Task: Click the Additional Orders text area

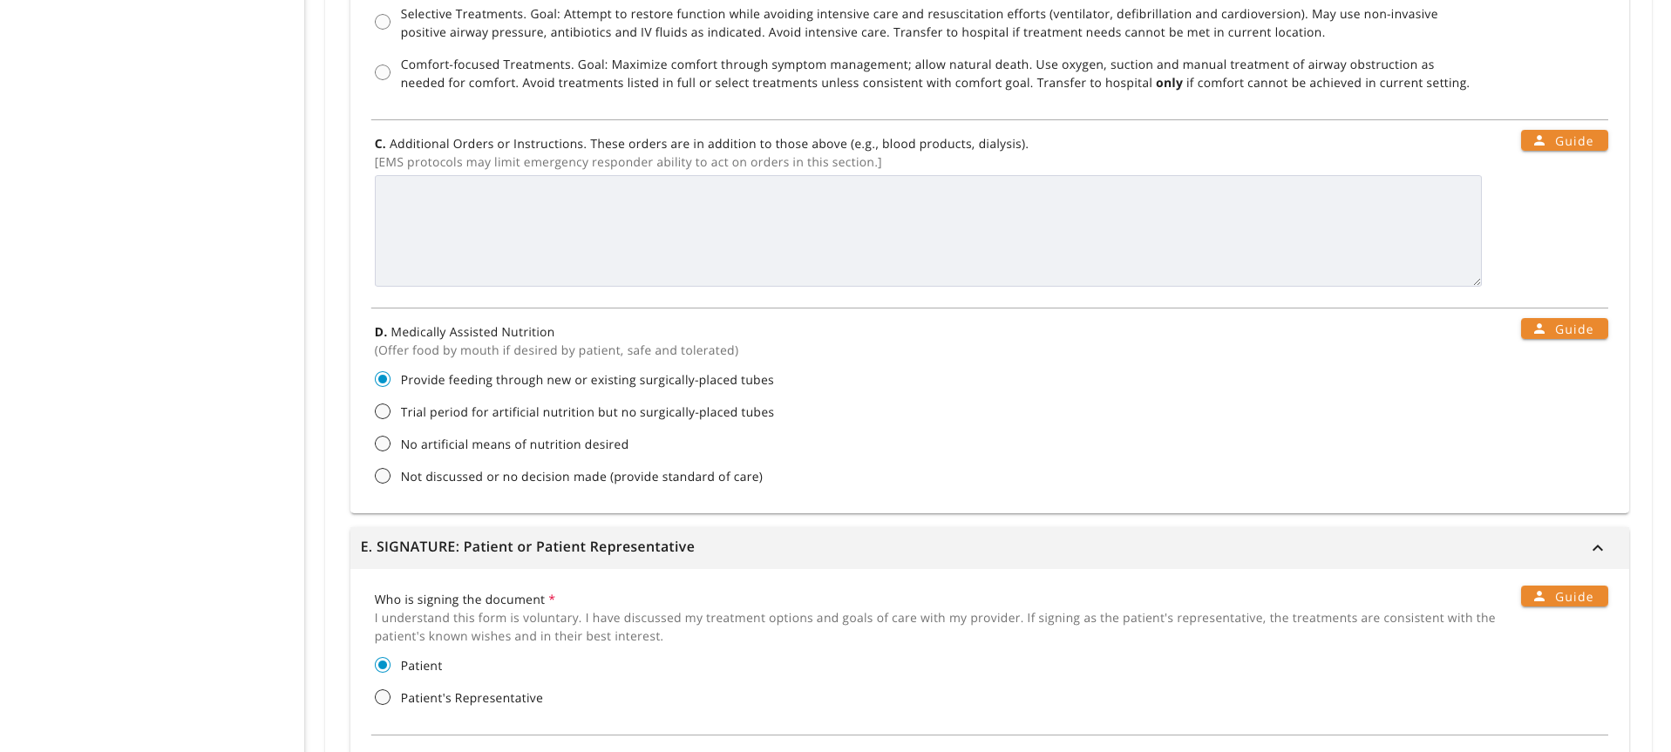Action: 927,231
